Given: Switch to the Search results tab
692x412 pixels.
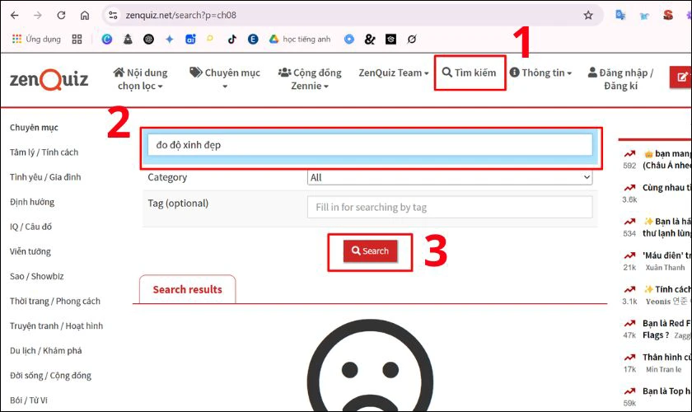Looking at the screenshot, I should point(188,290).
